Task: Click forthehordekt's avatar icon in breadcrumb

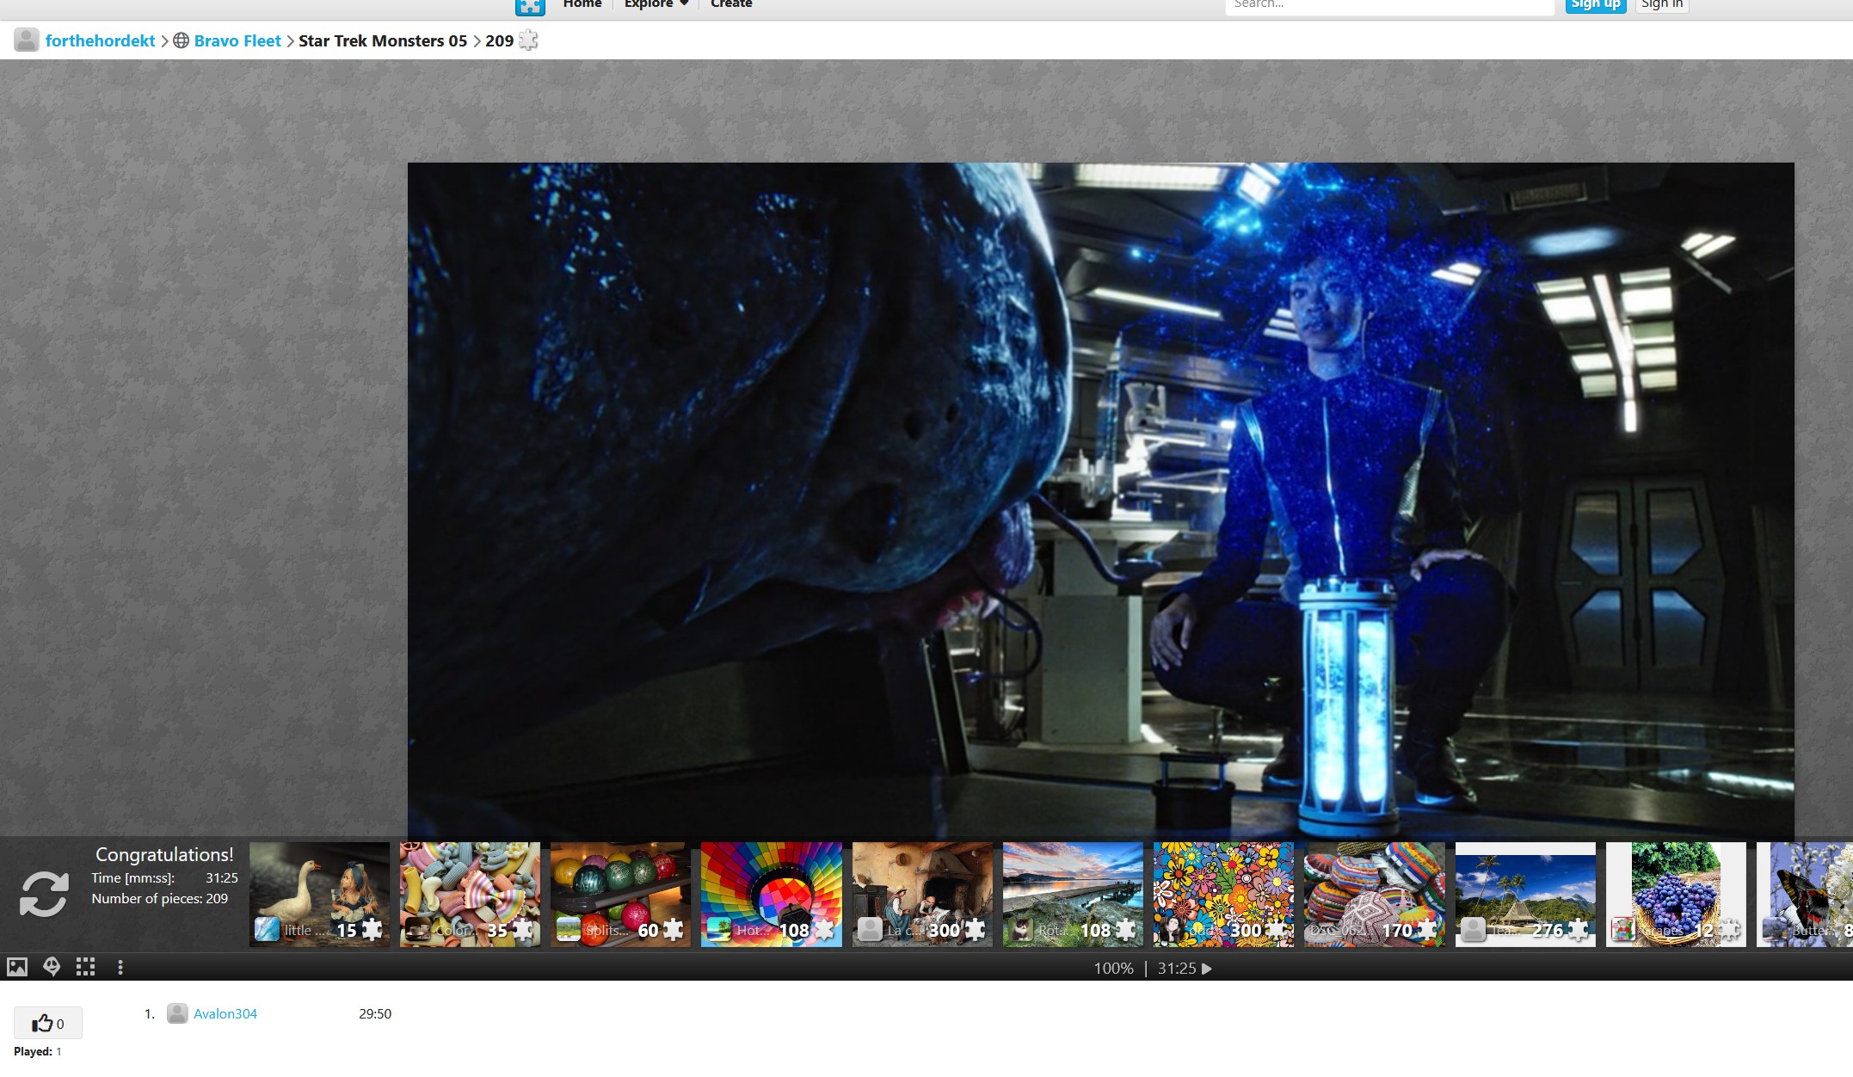Action: point(27,40)
